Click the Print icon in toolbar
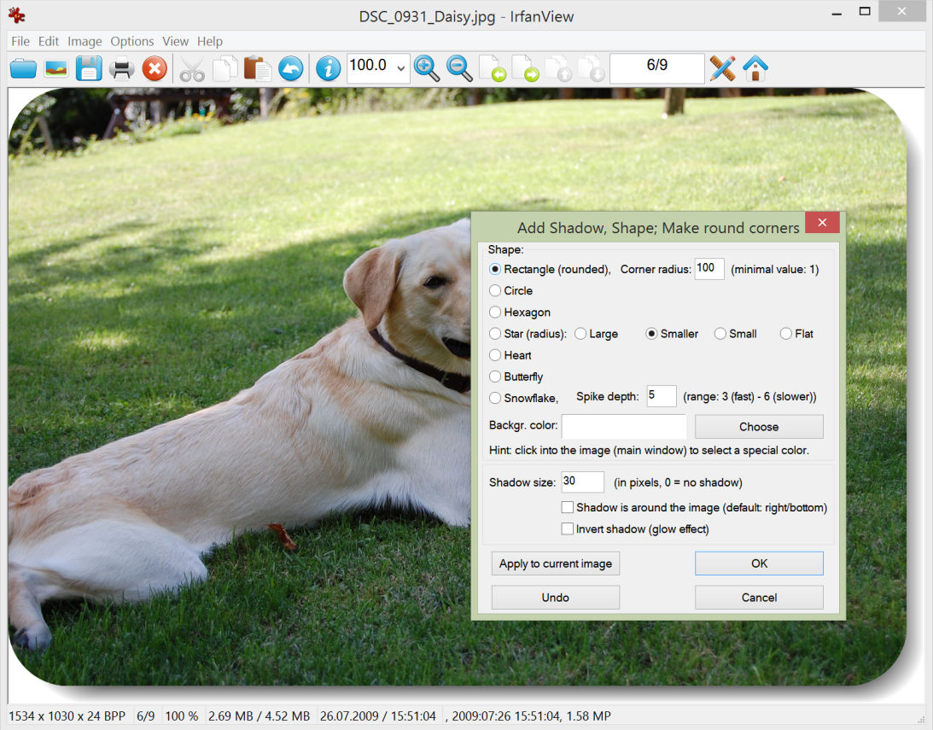The height and width of the screenshot is (730, 933). pos(121,68)
